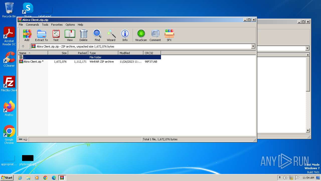The image size is (321, 181).
Task: Open the archive Comment tool
Action: 155,35
